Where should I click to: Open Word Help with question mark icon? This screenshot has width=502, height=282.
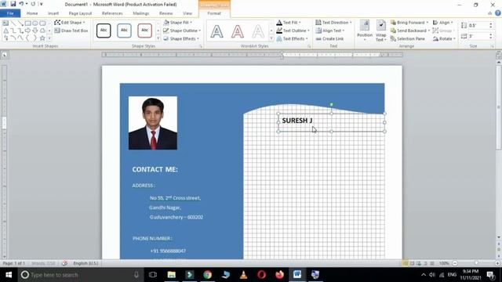coord(498,13)
